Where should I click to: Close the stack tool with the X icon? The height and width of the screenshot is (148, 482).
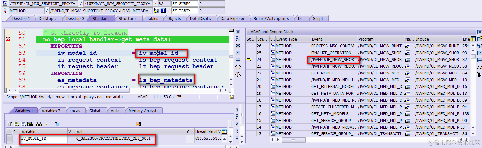(x=479, y=32)
